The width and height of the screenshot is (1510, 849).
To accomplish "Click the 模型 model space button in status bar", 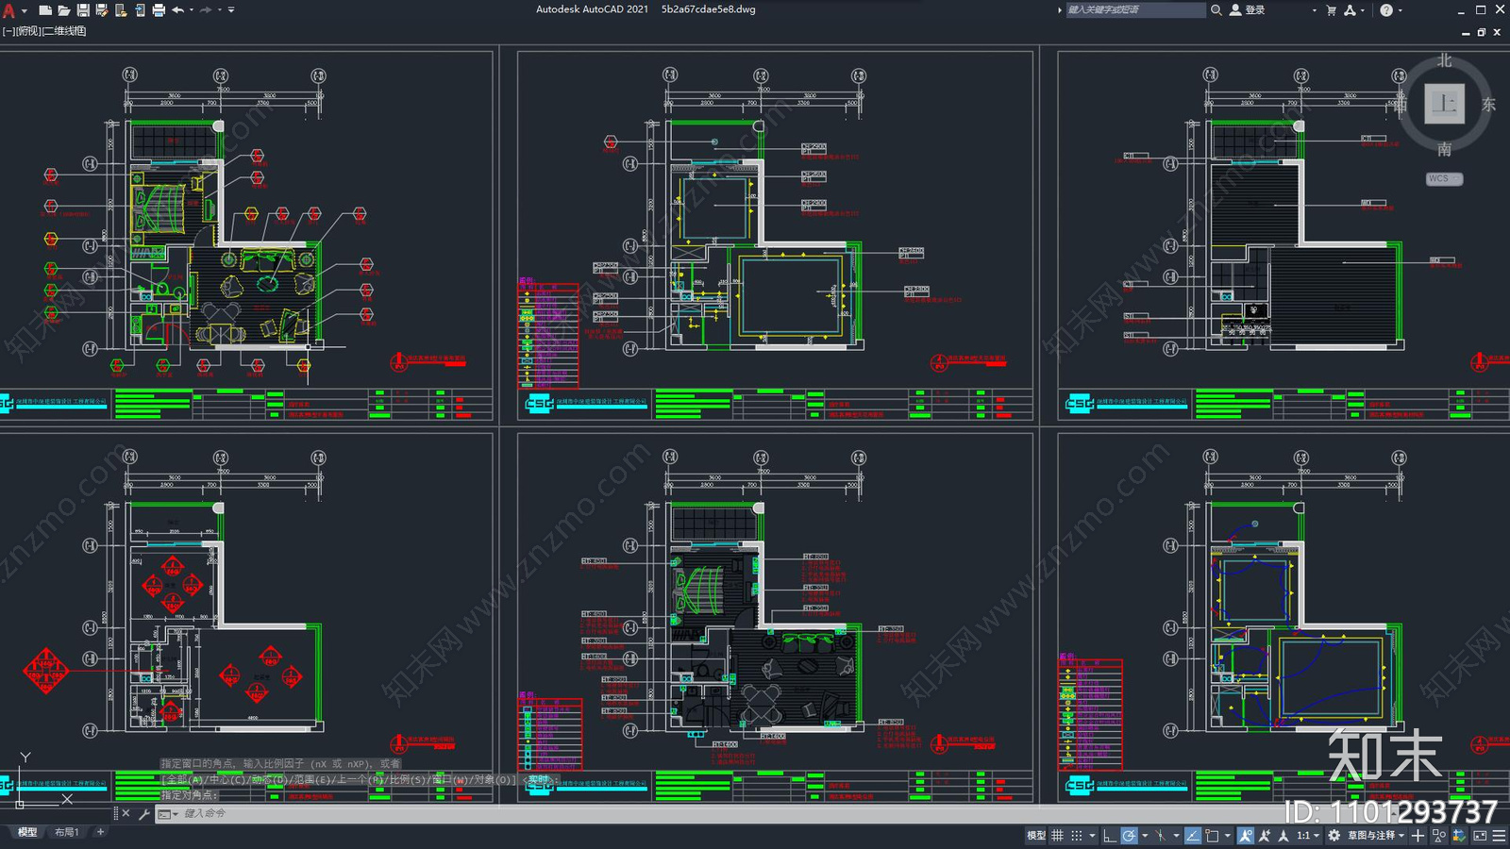I will [x=1035, y=836].
